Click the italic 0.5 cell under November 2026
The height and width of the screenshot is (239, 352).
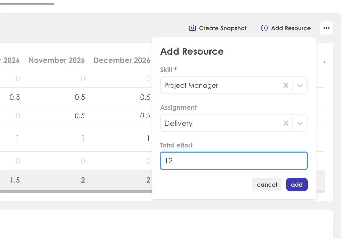pyautogui.click(x=80, y=116)
